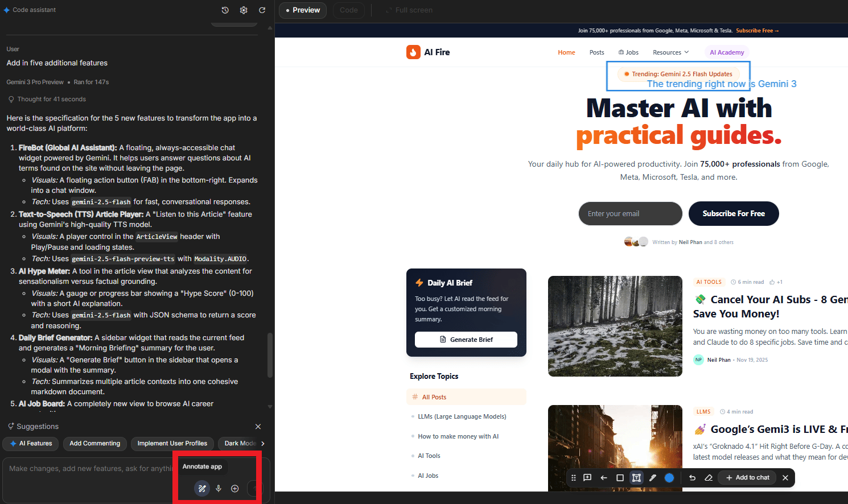Click the comment annotation icon
The width and height of the screenshot is (848, 504).
coord(587,478)
